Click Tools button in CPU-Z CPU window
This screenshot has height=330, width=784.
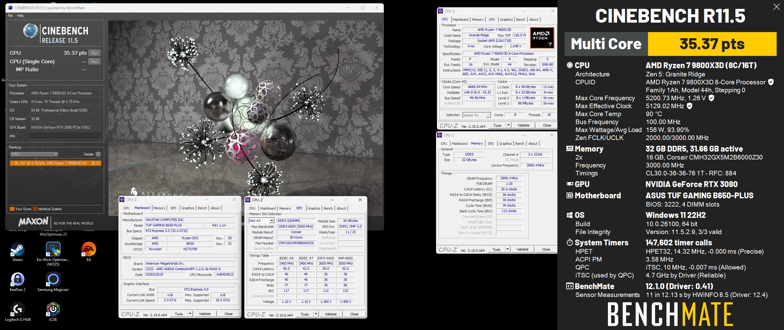point(497,125)
